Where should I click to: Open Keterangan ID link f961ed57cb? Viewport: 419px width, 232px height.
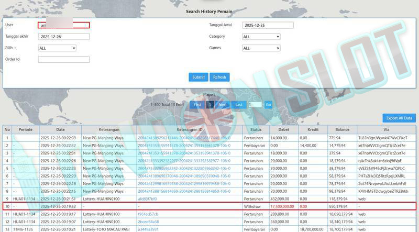147,214
